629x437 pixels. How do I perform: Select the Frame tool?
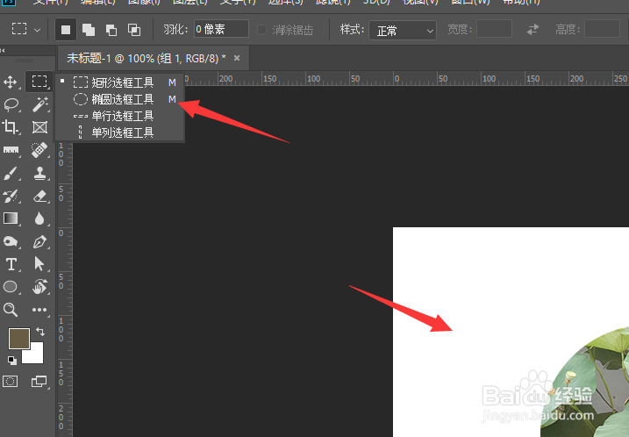click(x=39, y=127)
